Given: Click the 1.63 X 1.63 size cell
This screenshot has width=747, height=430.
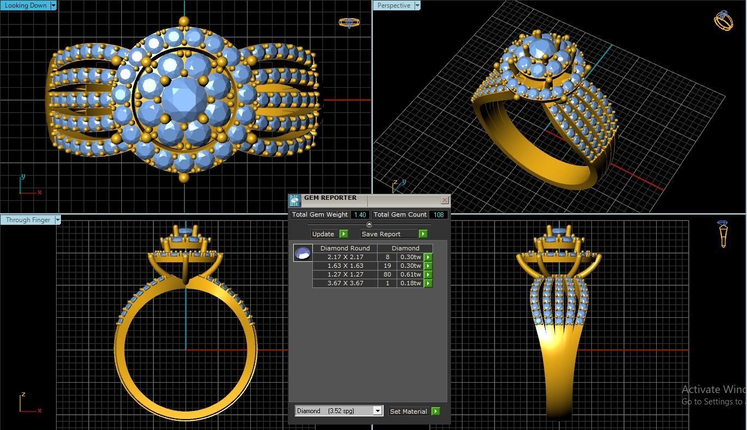Looking at the screenshot, I should 345,266.
